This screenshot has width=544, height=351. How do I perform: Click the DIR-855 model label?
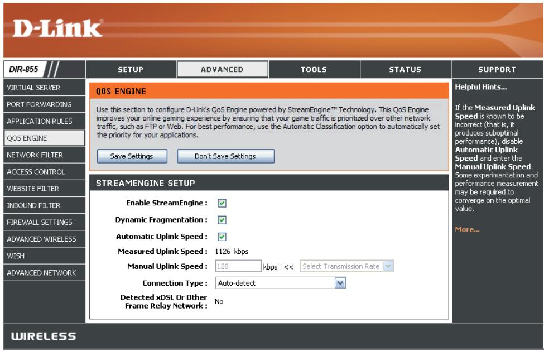(23, 69)
